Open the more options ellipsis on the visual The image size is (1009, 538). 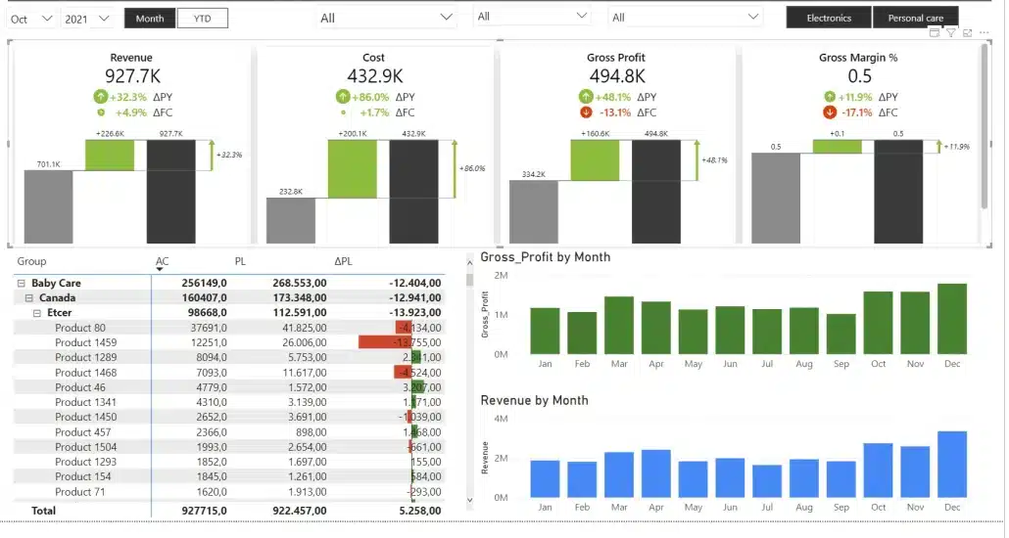tap(984, 33)
